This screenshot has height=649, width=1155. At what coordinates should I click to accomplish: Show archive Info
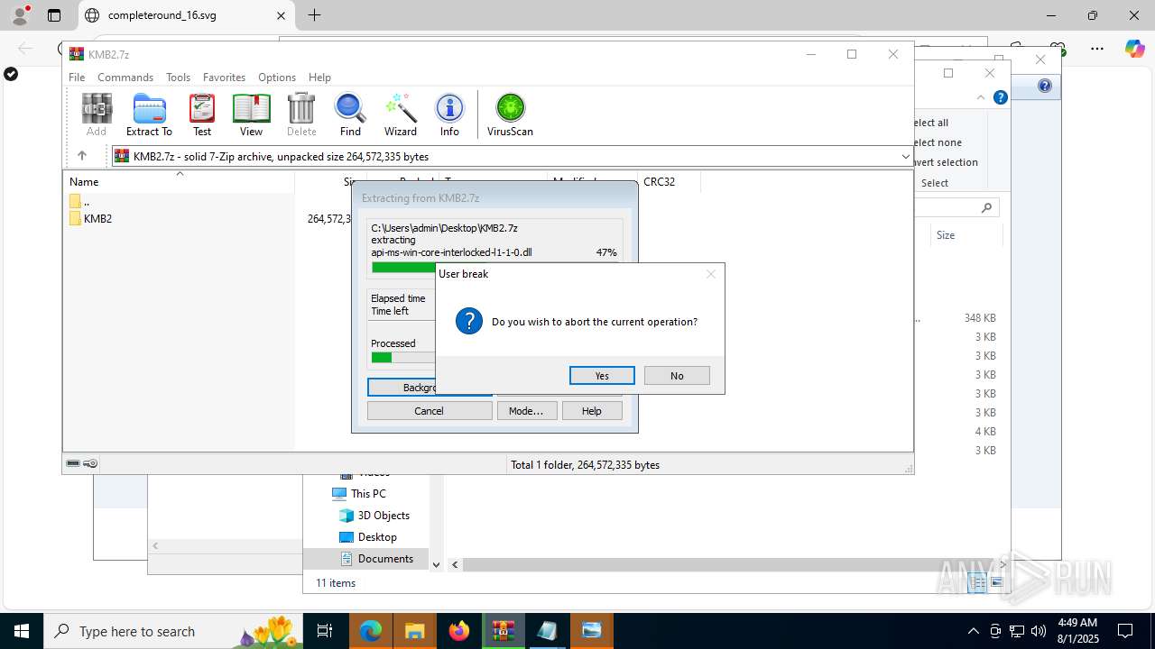449,114
